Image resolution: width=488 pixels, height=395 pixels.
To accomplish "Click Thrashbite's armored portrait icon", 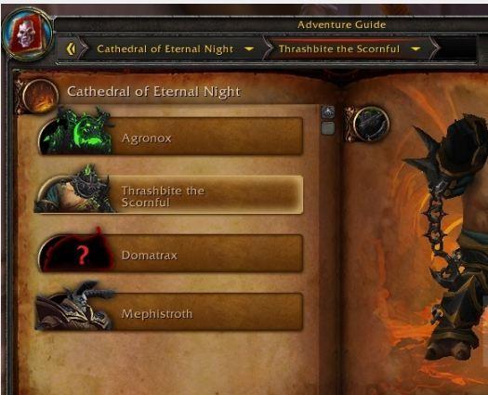I will 76,190.
